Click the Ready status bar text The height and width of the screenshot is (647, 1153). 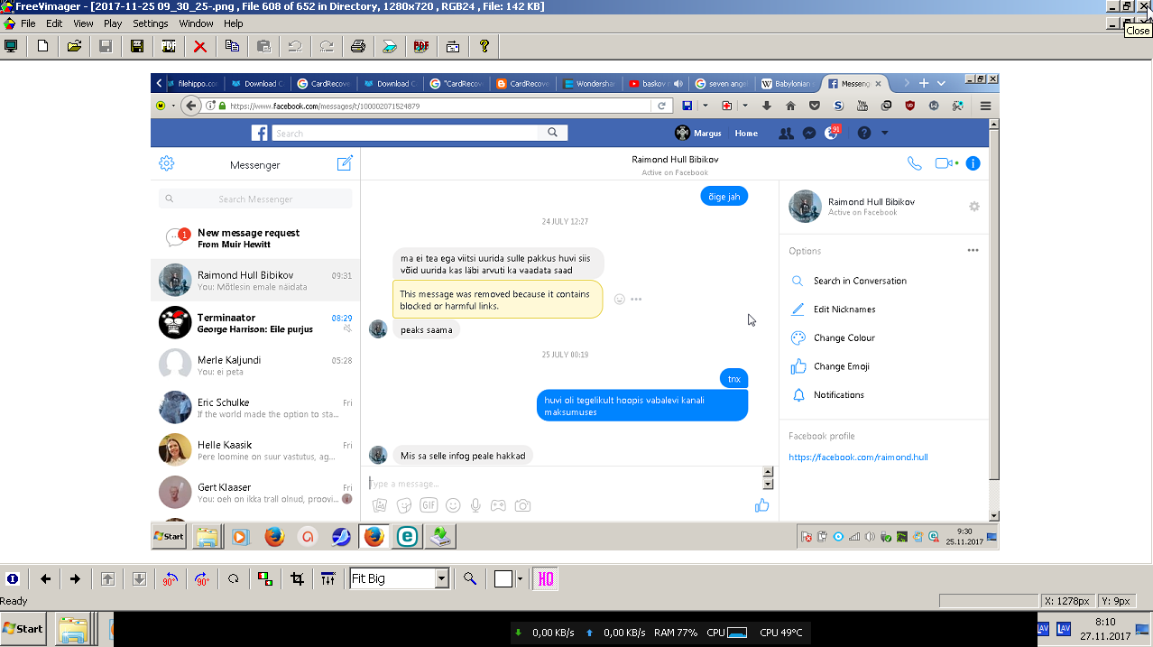14,600
